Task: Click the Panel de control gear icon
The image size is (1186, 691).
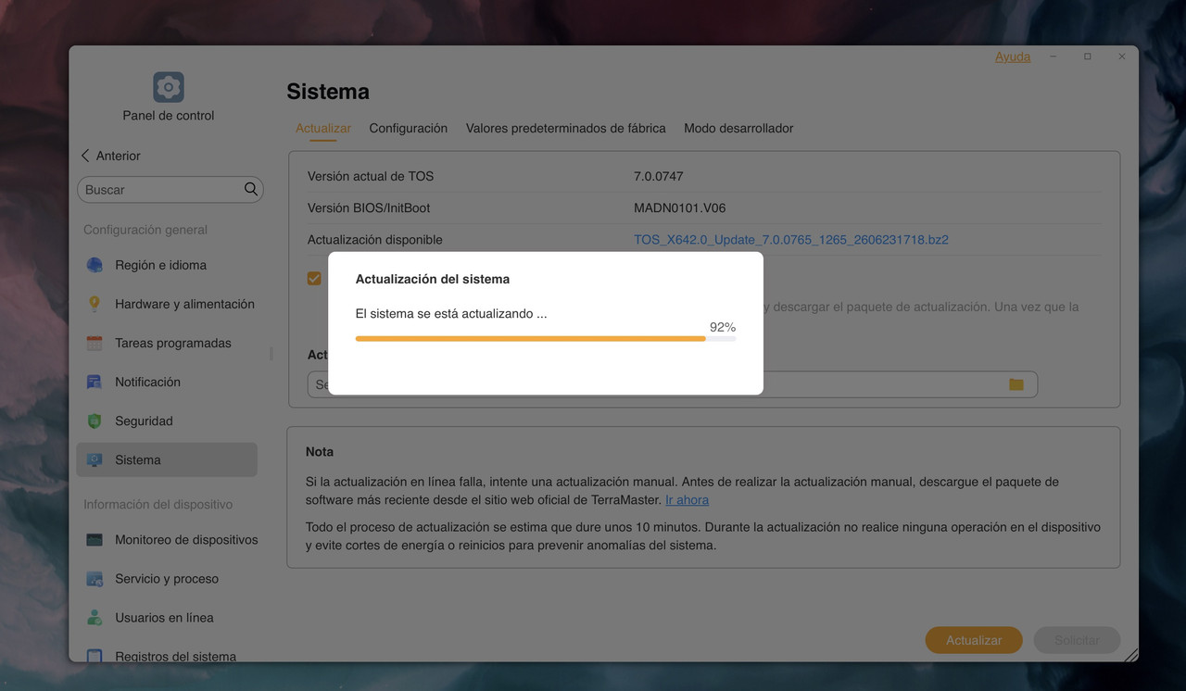Action: tap(169, 87)
